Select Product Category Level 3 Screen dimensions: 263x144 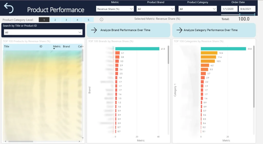pos(66,20)
